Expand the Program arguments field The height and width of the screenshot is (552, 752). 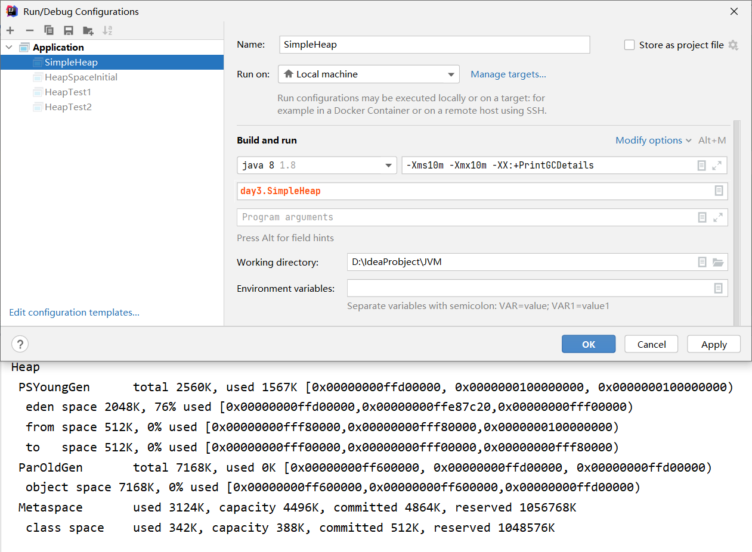[717, 217]
